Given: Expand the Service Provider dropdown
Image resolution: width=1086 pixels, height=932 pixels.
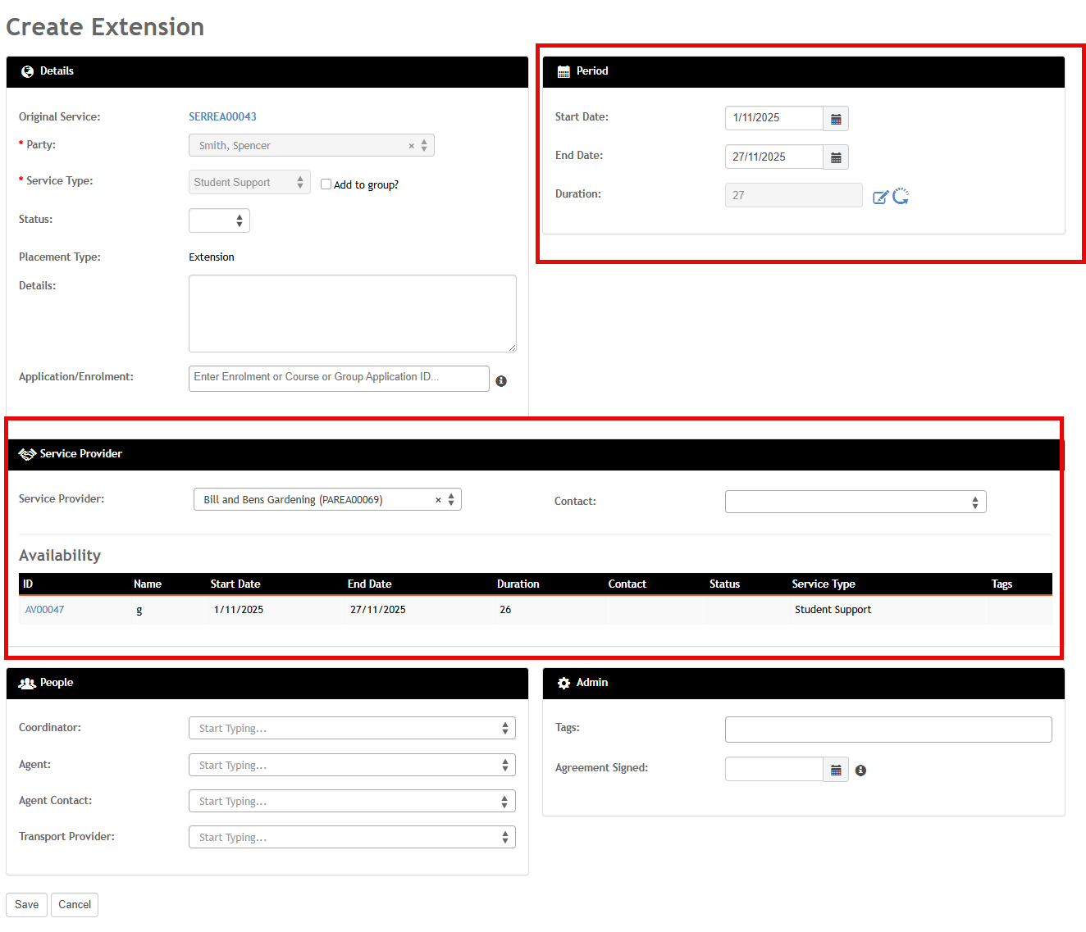Looking at the screenshot, I should [451, 499].
